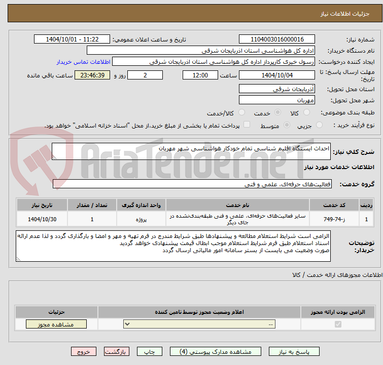This screenshot has height=365, width=383.
Task: Click the ایجاد کننده درخواست field
Action: coord(214,62)
